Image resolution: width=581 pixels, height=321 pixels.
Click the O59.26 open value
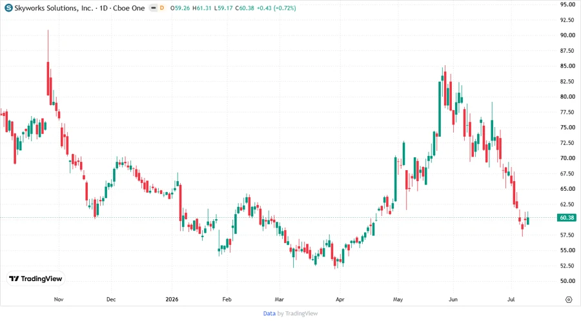[180, 8]
